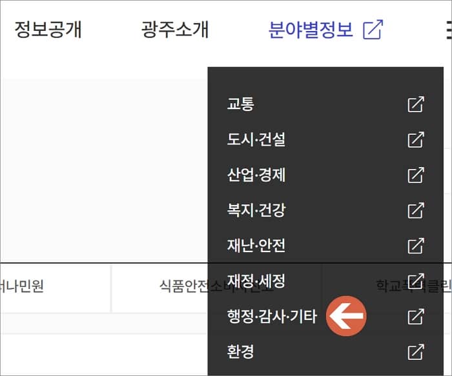
Task: Click external link icon in 재정·세정 row
Action: 416,281
